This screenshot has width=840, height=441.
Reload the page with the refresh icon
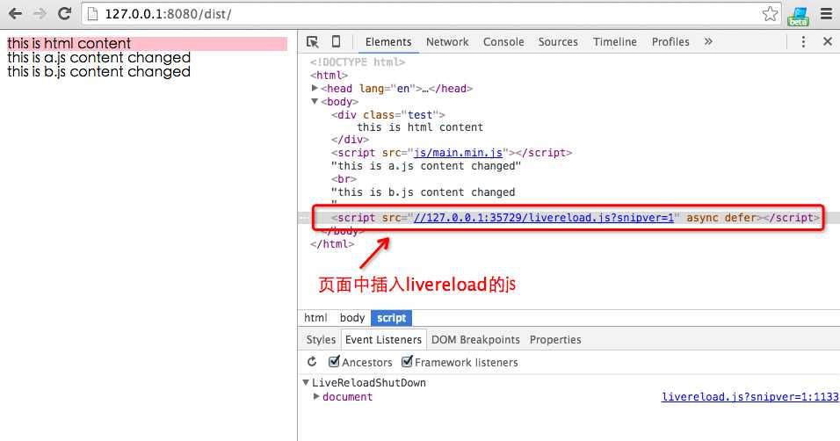65,13
